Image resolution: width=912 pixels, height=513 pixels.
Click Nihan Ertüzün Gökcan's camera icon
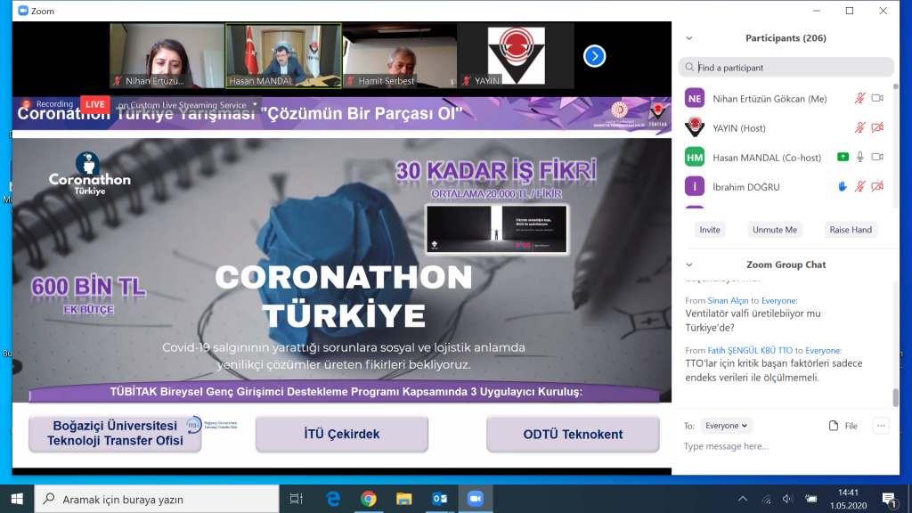point(877,99)
